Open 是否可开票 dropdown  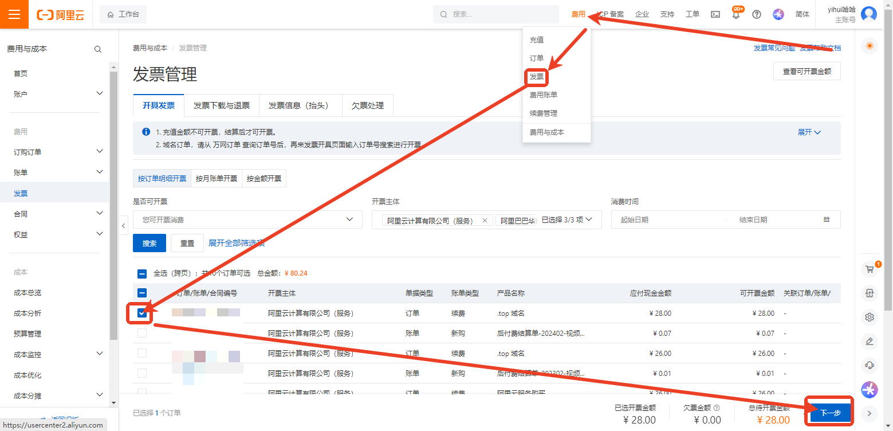click(247, 220)
